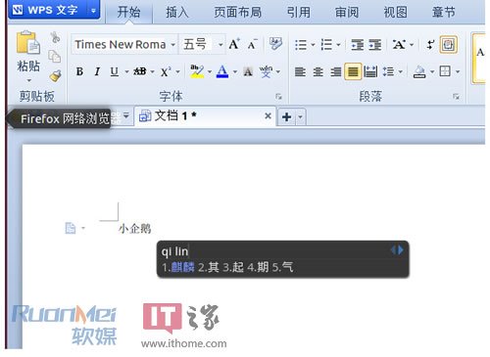Click the clear formatting eraser icon
This screenshot has height=357, width=490.
(x=275, y=43)
